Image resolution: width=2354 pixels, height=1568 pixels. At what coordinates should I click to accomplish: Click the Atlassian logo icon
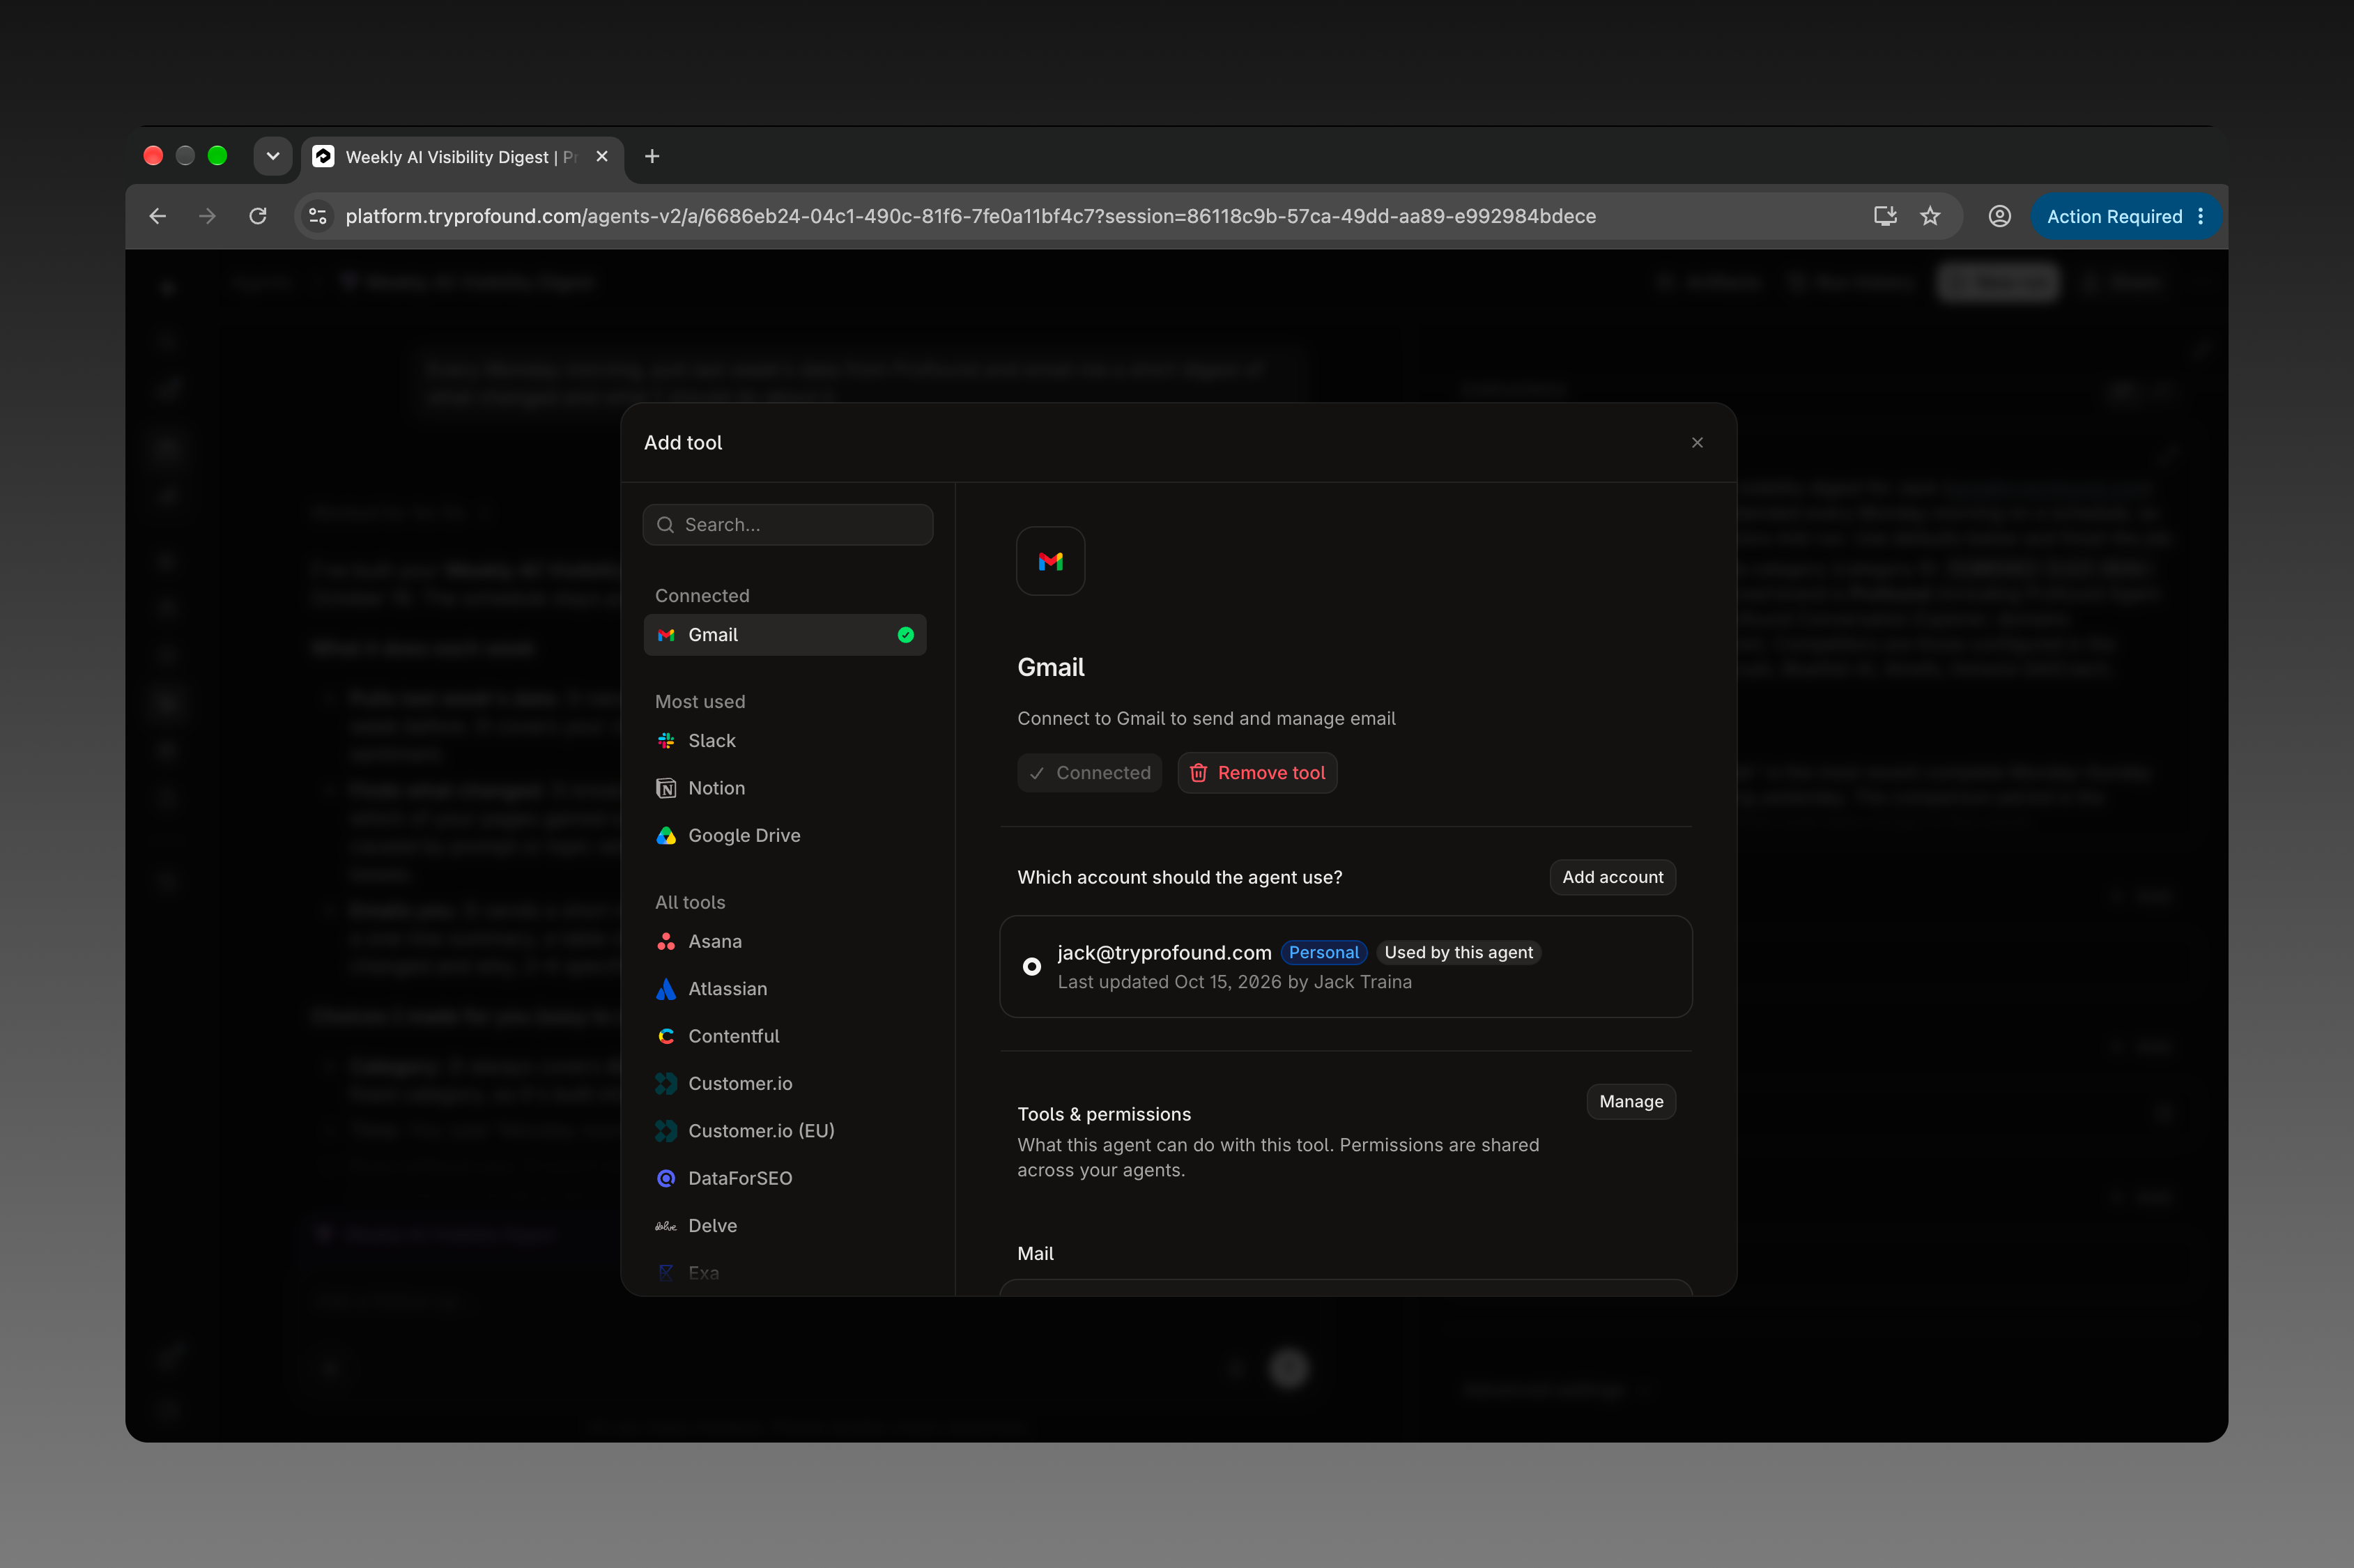point(666,989)
